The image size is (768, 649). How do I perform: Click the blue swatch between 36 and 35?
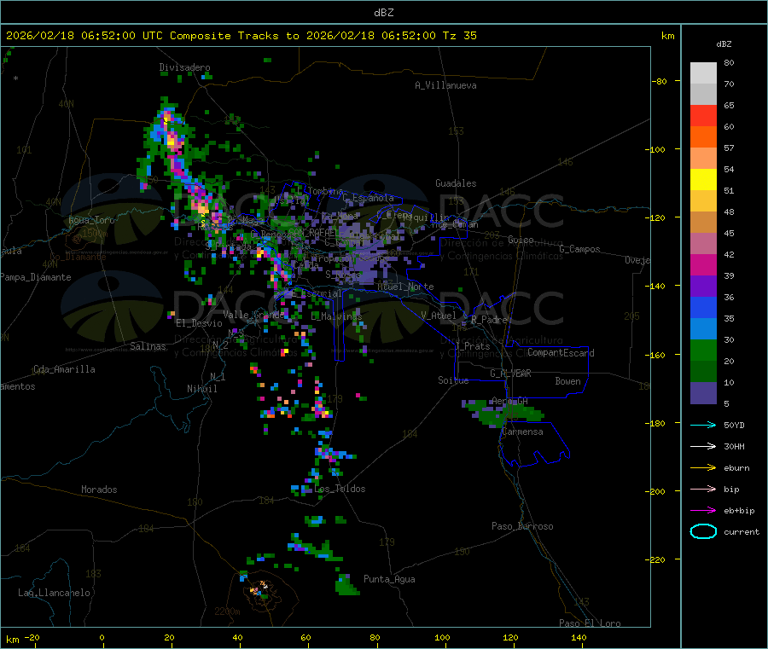pyautogui.click(x=703, y=307)
